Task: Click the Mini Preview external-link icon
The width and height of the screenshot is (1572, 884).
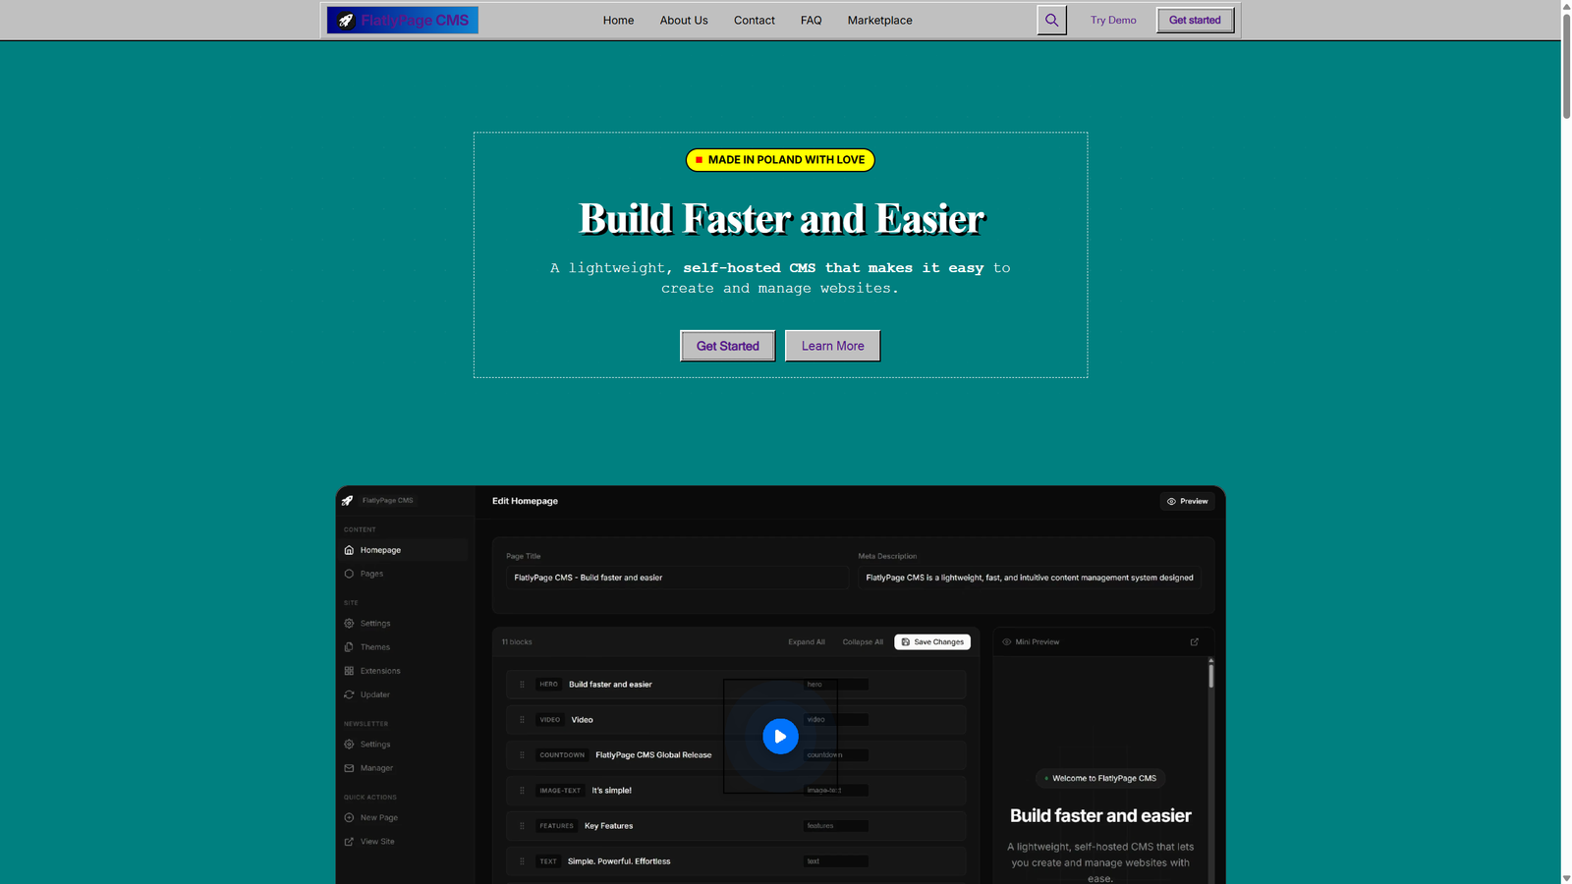Action: pyautogui.click(x=1195, y=642)
